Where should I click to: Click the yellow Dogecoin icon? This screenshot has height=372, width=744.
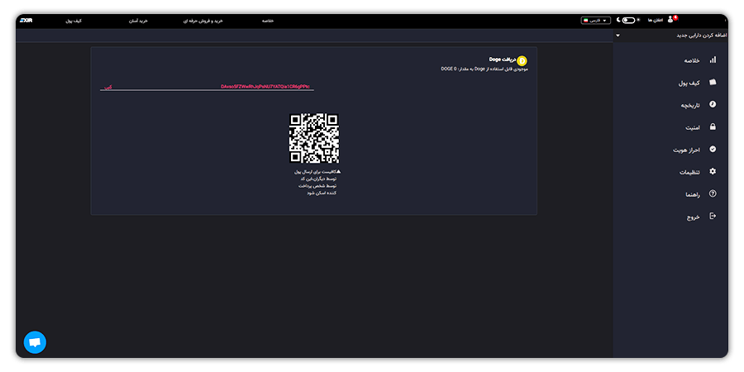coord(522,60)
